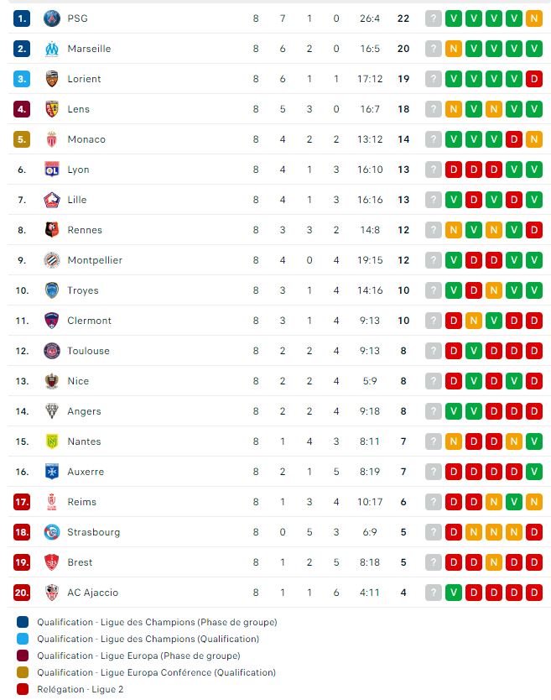Select the Ligue Europa Conférence qualification legend text
Viewport: 551px width, 700px height.
pyautogui.click(x=156, y=672)
